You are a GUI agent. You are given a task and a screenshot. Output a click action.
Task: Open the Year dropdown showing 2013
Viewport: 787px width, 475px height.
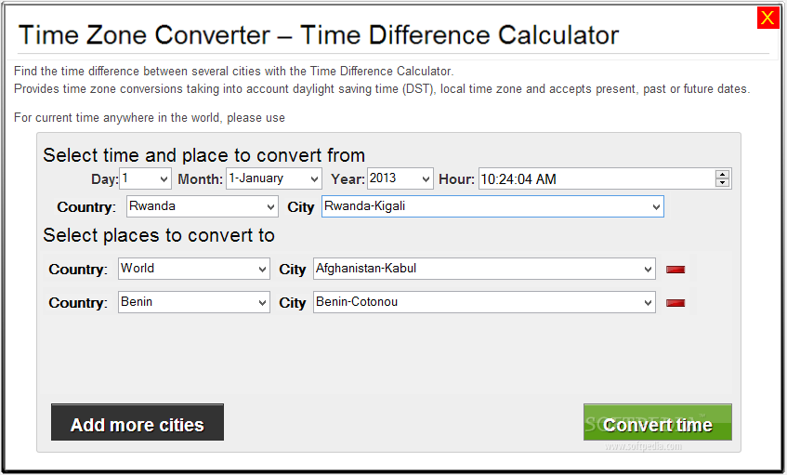[400, 178]
